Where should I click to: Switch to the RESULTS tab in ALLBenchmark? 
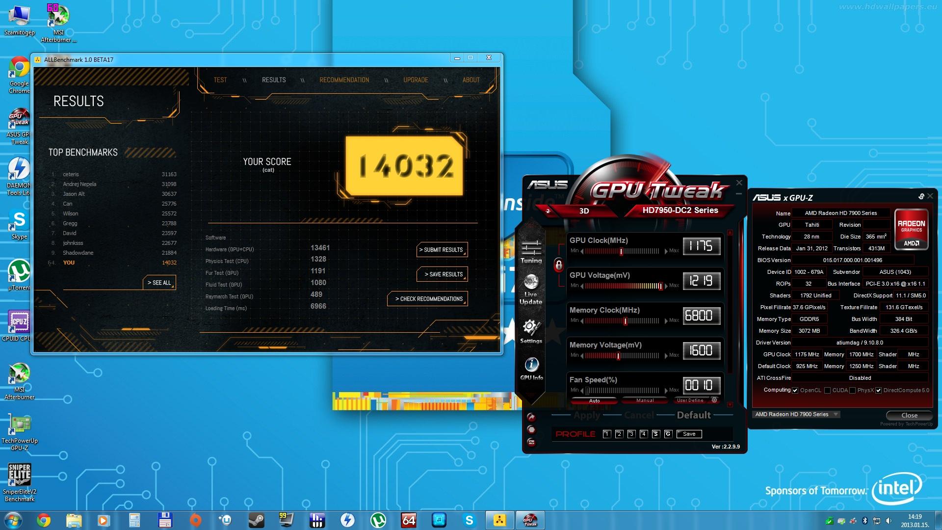[274, 80]
